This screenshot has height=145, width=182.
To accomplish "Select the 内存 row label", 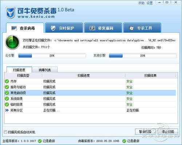I will [13, 81].
